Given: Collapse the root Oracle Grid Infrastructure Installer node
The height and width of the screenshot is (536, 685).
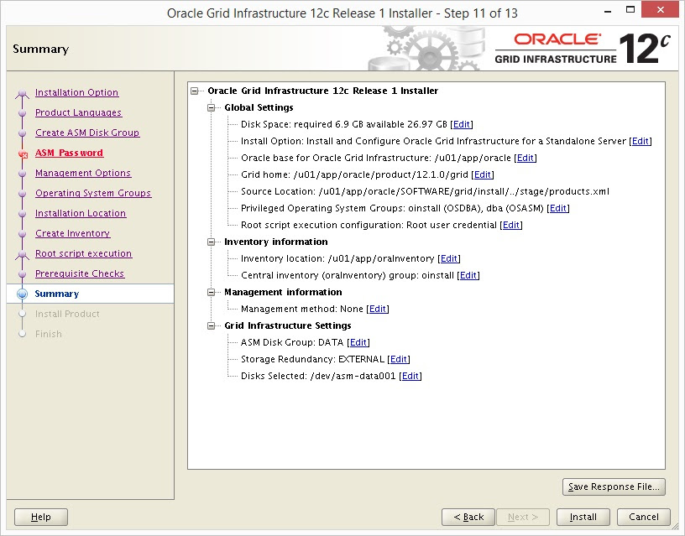Looking at the screenshot, I should click(x=195, y=91).
